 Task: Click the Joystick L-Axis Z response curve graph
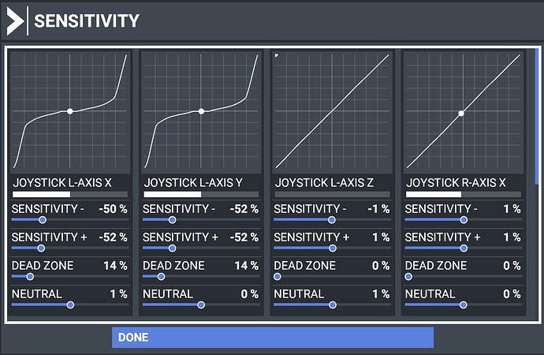pyautogui.click(x=333, y=111)
